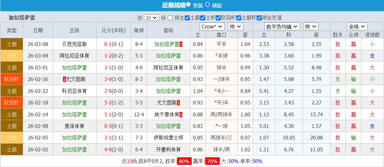Click the 比分(半场) column header
This screenshot has height=167, width=384.
[x=114, y=30]
